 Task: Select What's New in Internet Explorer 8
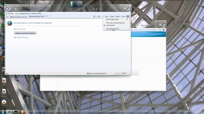coord(116,23)
